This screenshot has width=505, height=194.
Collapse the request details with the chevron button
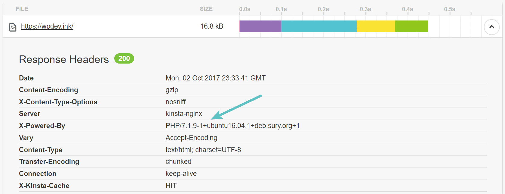point(491,27)
